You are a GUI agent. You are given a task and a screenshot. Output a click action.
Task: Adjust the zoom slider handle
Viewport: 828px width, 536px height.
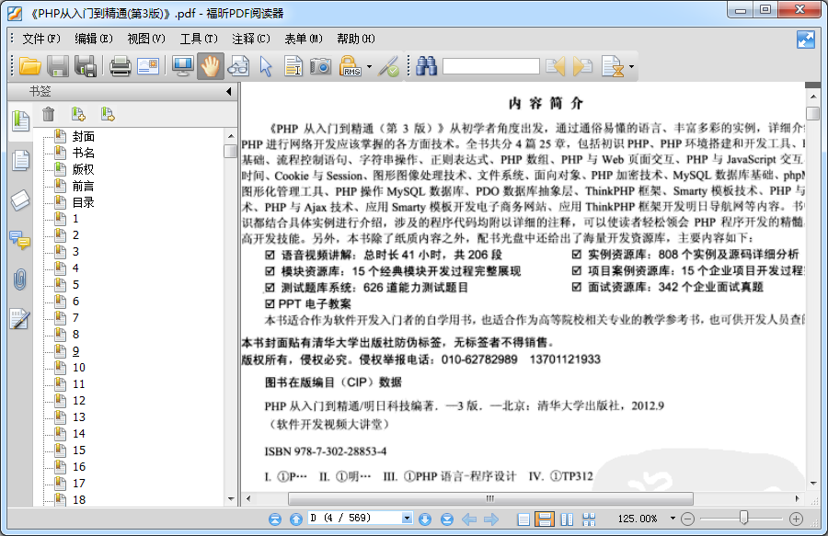pos(743,518)
